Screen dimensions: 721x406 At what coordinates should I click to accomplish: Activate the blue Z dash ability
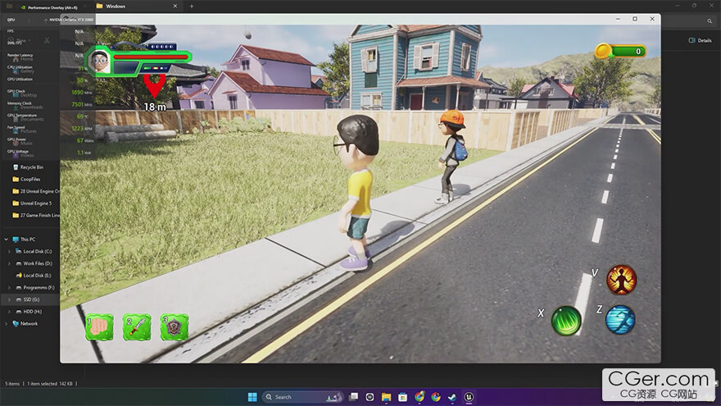pos(620,319)
